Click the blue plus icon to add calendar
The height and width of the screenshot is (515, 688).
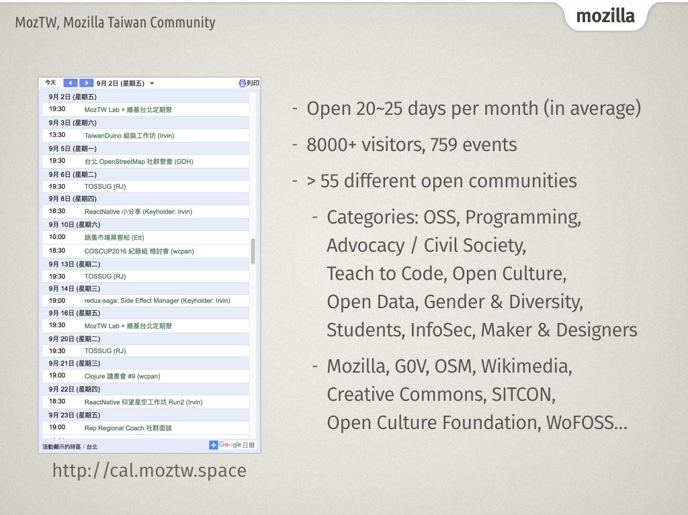click(x=213, y=444)
